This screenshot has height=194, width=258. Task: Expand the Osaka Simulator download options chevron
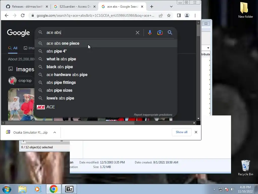[55, 132]
